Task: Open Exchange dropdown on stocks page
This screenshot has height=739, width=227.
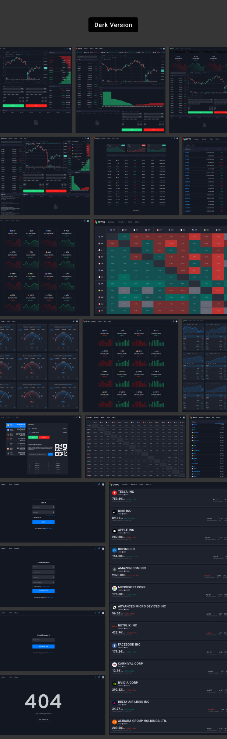Action: coord(125,485)
